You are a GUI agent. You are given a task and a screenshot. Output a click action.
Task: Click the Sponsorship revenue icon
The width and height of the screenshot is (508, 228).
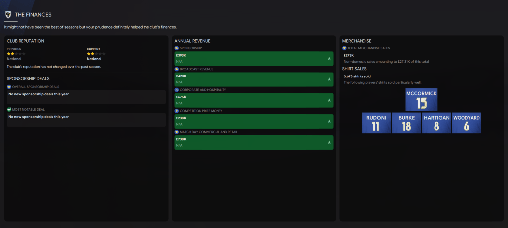177,48
